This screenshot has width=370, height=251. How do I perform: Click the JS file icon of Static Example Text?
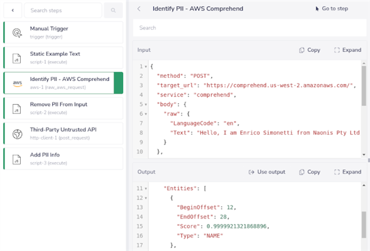pyautogui.click(x=17, y=58)
